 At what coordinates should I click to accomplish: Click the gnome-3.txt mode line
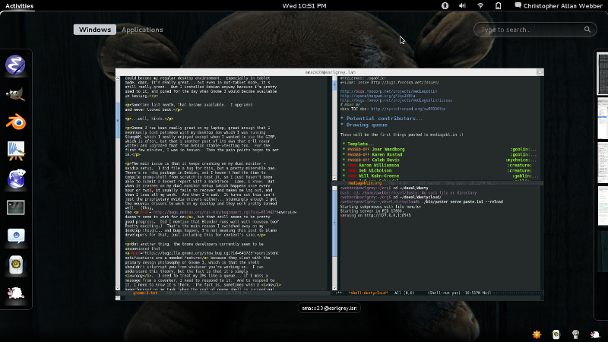[223, 293]
